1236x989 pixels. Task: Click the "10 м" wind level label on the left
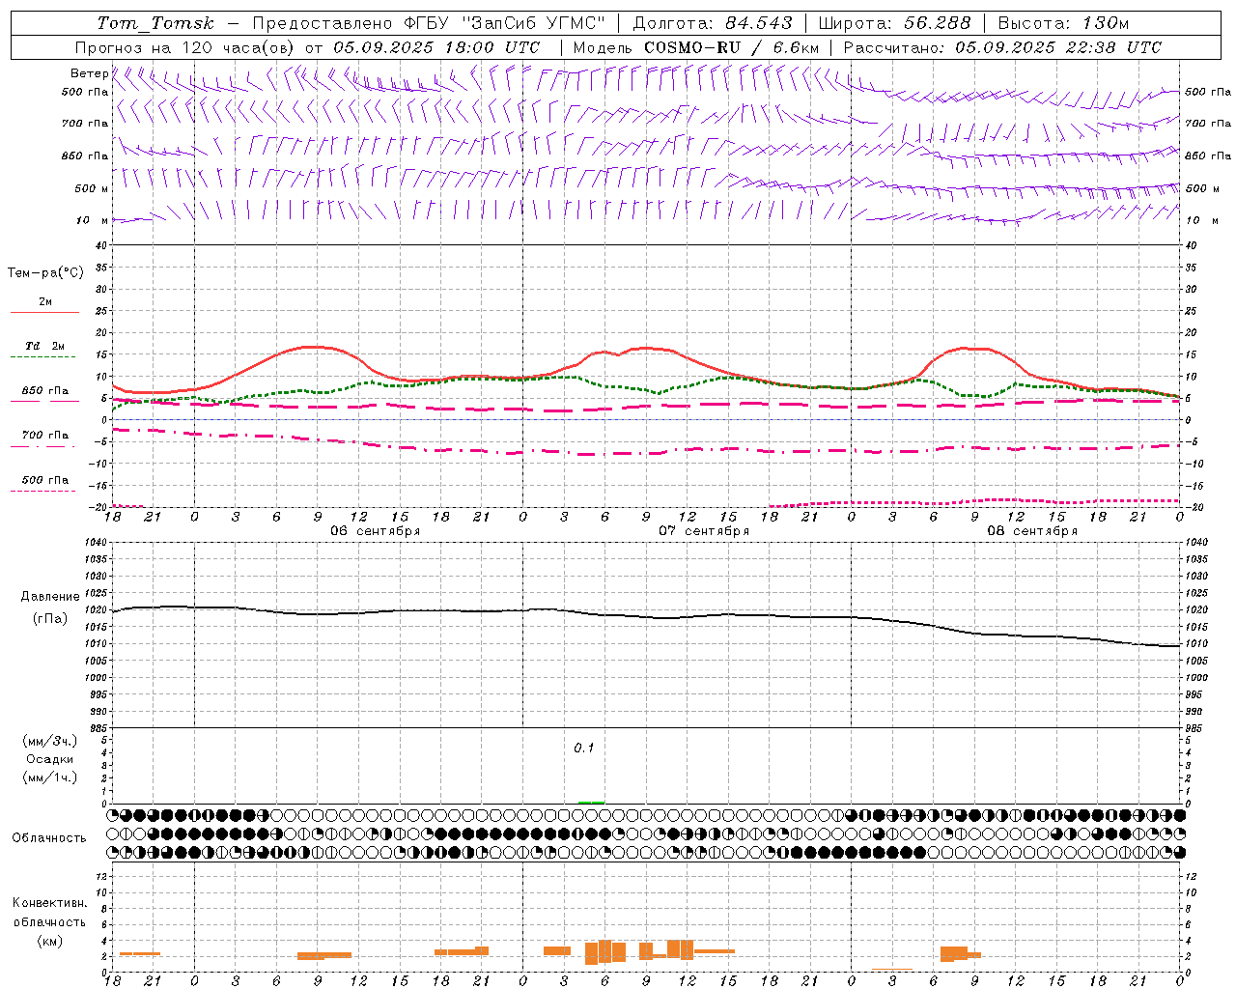(93, 220)
